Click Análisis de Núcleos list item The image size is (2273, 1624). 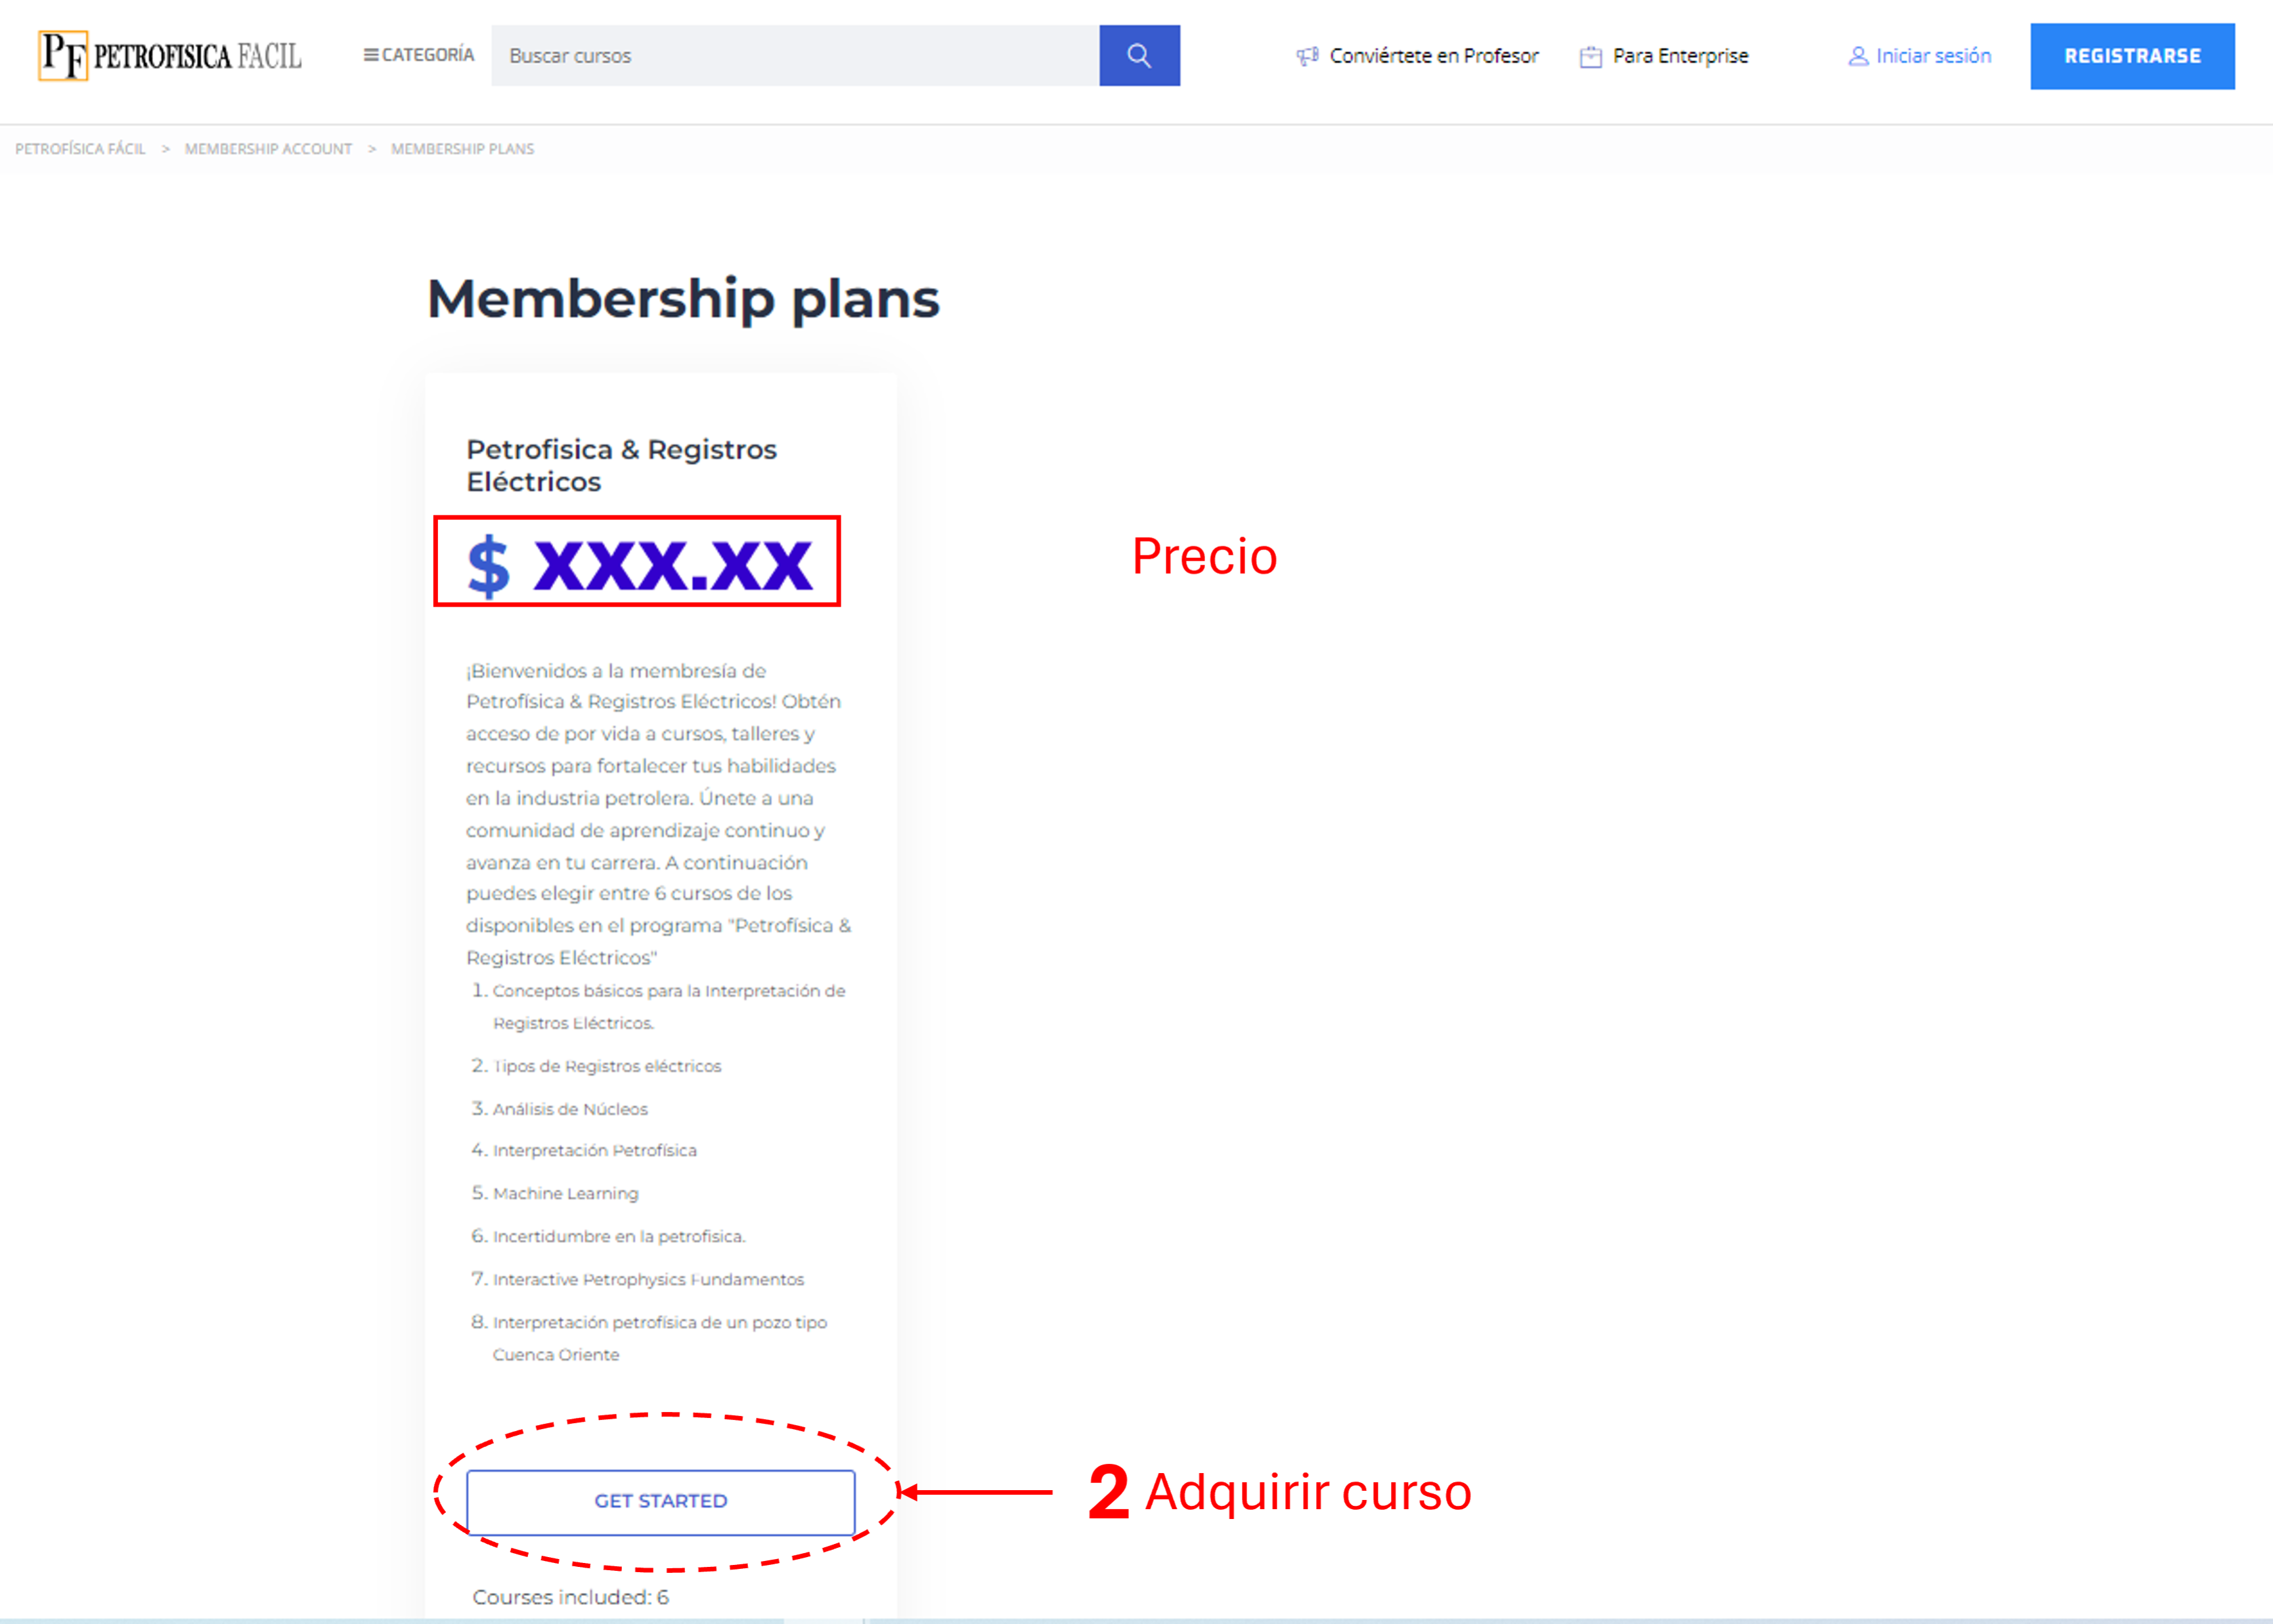(570, 1109)
